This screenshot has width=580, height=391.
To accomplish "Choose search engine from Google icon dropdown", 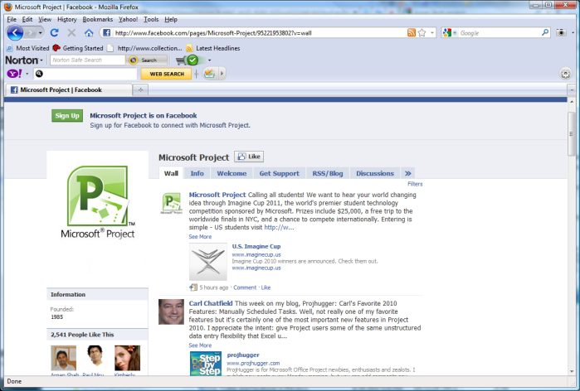I will click(449, 33).
